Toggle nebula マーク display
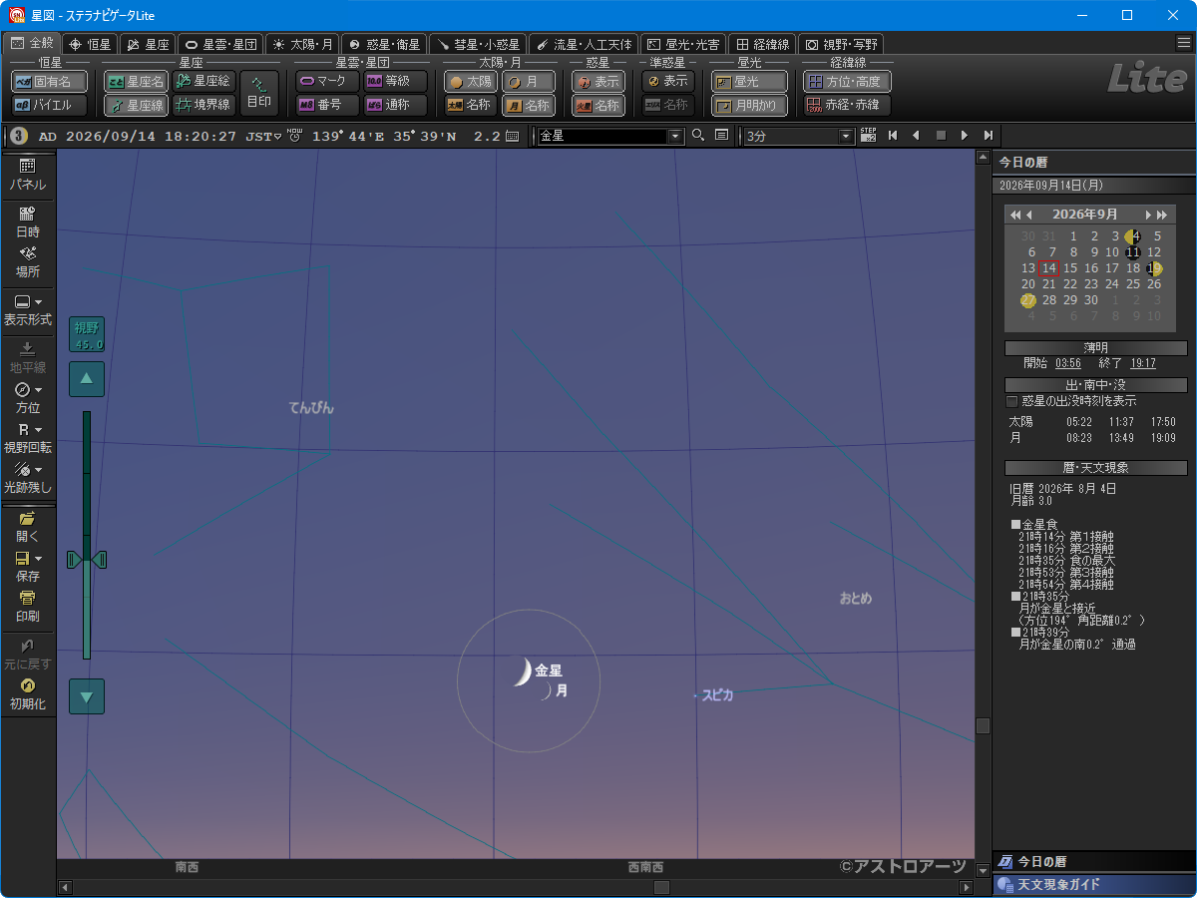Viewport: 1197px width, 898px height. (x=327, y=82)
